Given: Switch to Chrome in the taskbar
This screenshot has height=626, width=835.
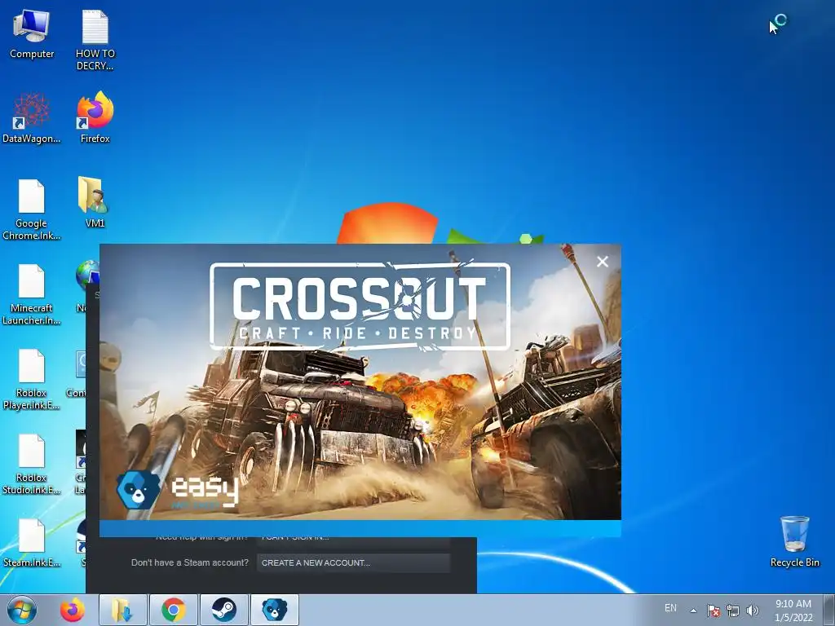Looking at the screenshot, I should (x=174, y=610).
